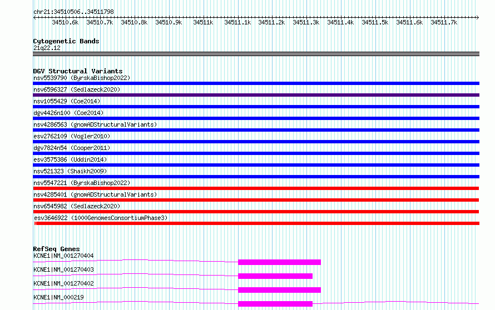Open transcript label KCNE1|NM_000219
495x310 pixels.
(58, 297)
